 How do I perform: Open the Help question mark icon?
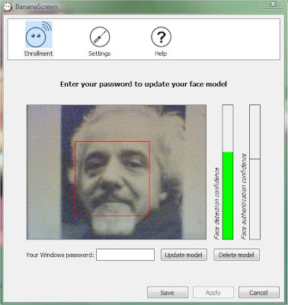(161, 37)
